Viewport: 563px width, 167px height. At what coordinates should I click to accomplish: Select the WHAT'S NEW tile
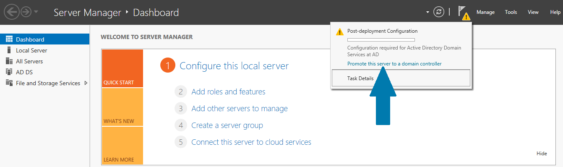coord(122,107)
